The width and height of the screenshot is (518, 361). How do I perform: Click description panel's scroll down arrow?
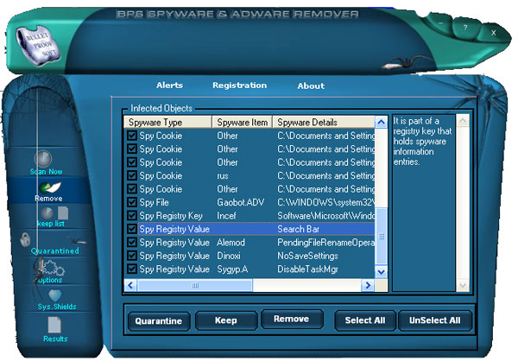[463, 285]
